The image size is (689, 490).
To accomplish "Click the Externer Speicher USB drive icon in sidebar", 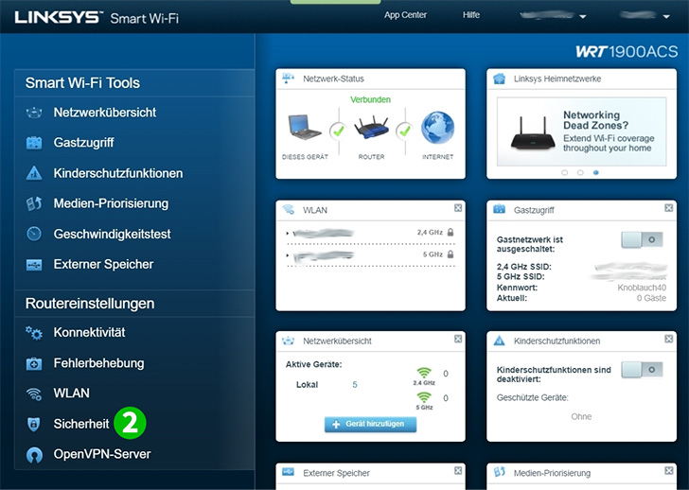I will pyautogui.click(x=34, y=264).
